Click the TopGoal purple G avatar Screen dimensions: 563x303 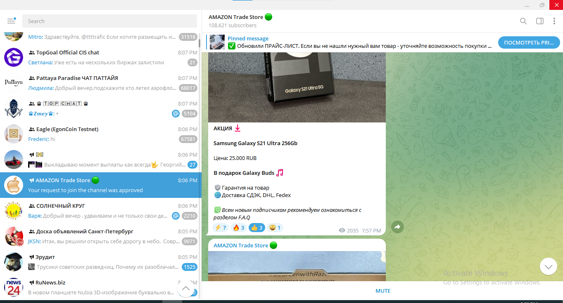[x=14, y=57]
